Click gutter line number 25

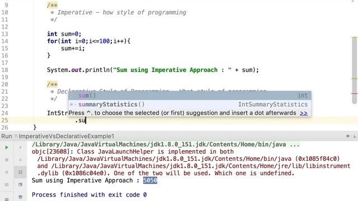(x=4, y=121)
